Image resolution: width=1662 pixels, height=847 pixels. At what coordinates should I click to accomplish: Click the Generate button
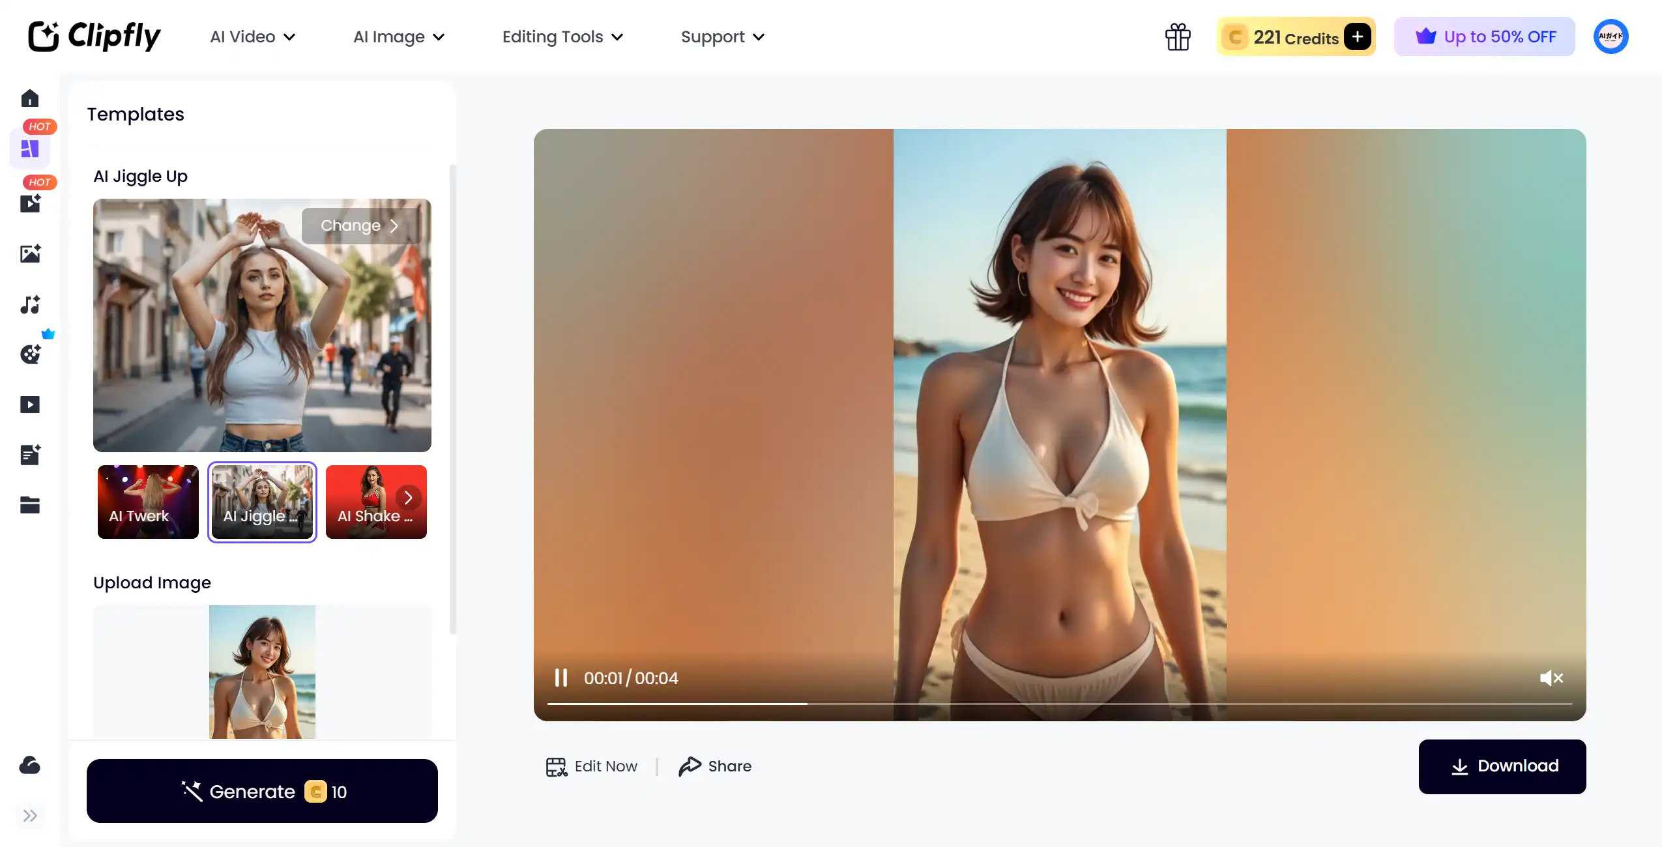262,791
